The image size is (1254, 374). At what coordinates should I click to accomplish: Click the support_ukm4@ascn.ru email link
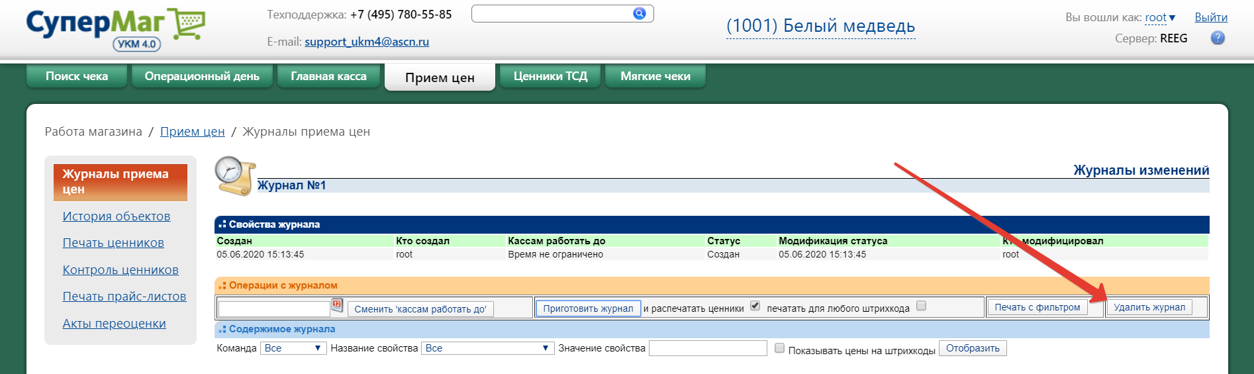click(367, 42)
